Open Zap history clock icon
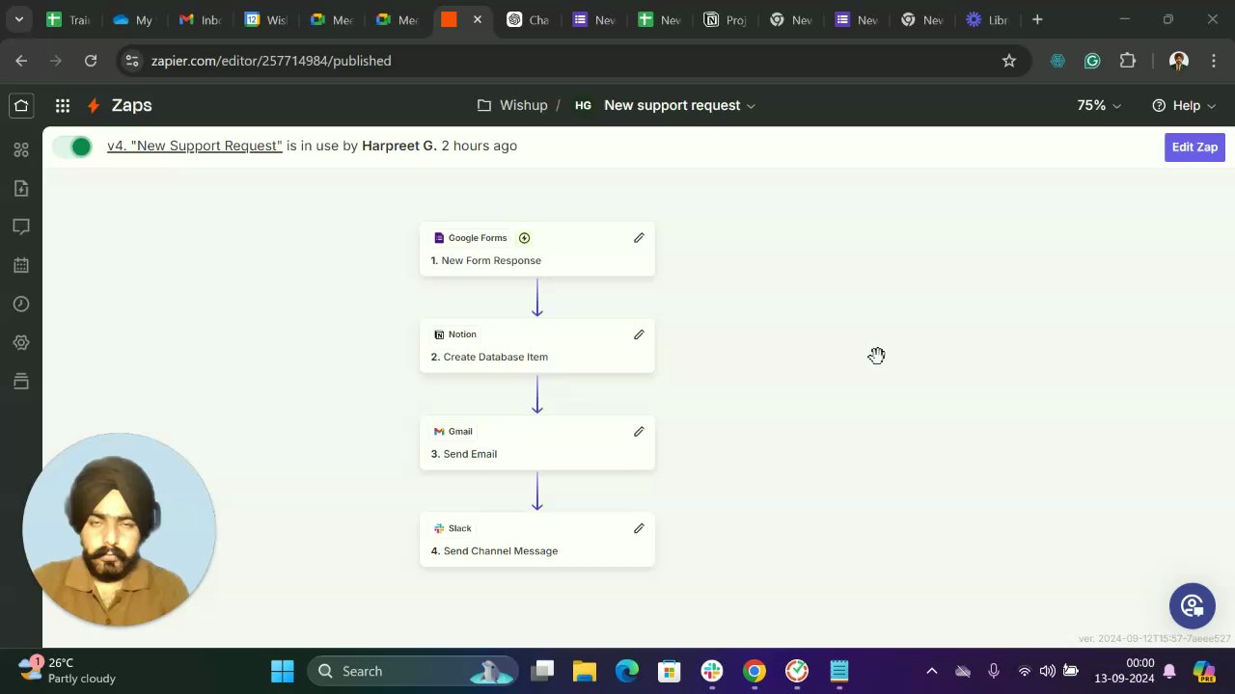This screenshot has height=694, width=1235. coord(21,304)
